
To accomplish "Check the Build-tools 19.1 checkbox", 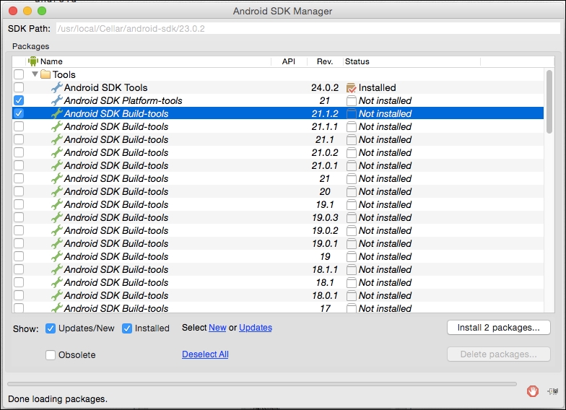I will 19,204.
